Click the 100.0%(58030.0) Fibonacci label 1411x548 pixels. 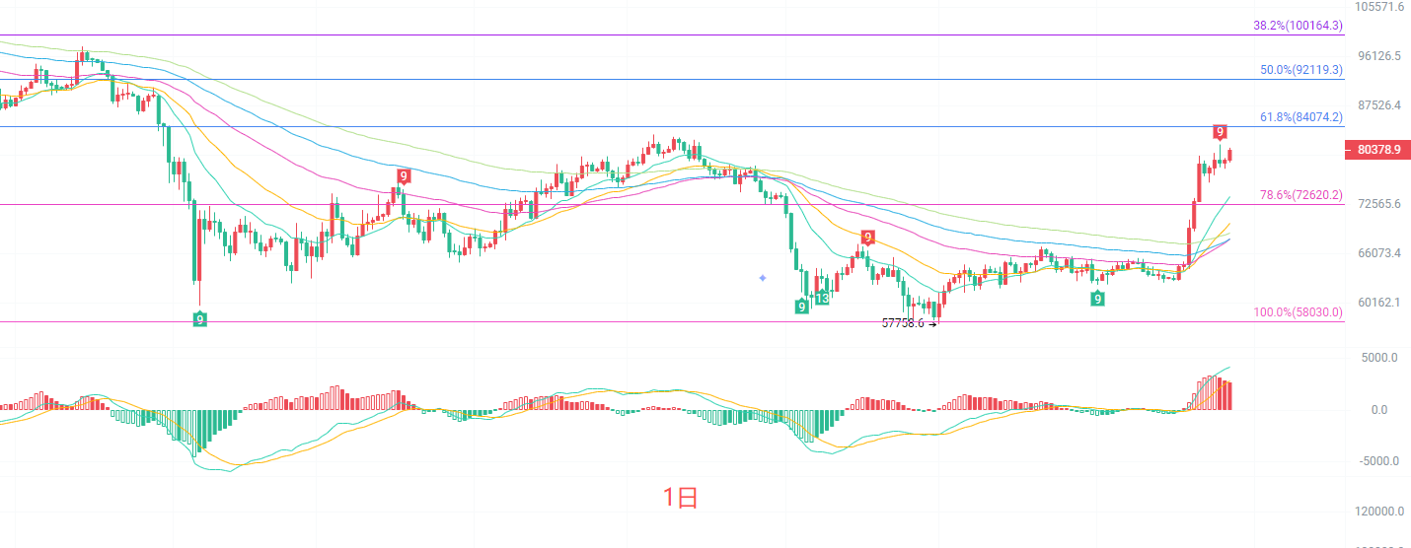coord(1299,312)
